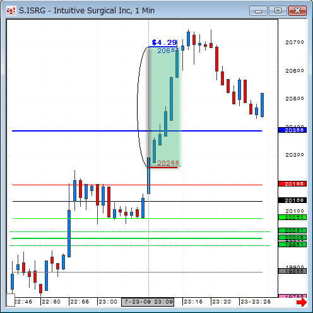313x313 pixels.
Task: Click the small white box at the bottom left
Action: (x=11, y=300)
